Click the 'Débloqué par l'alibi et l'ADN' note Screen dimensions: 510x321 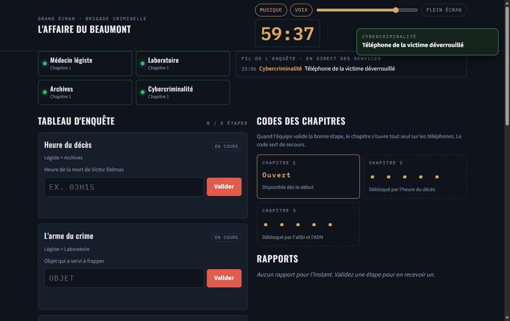pyautogui.click(x=292, y=237)
